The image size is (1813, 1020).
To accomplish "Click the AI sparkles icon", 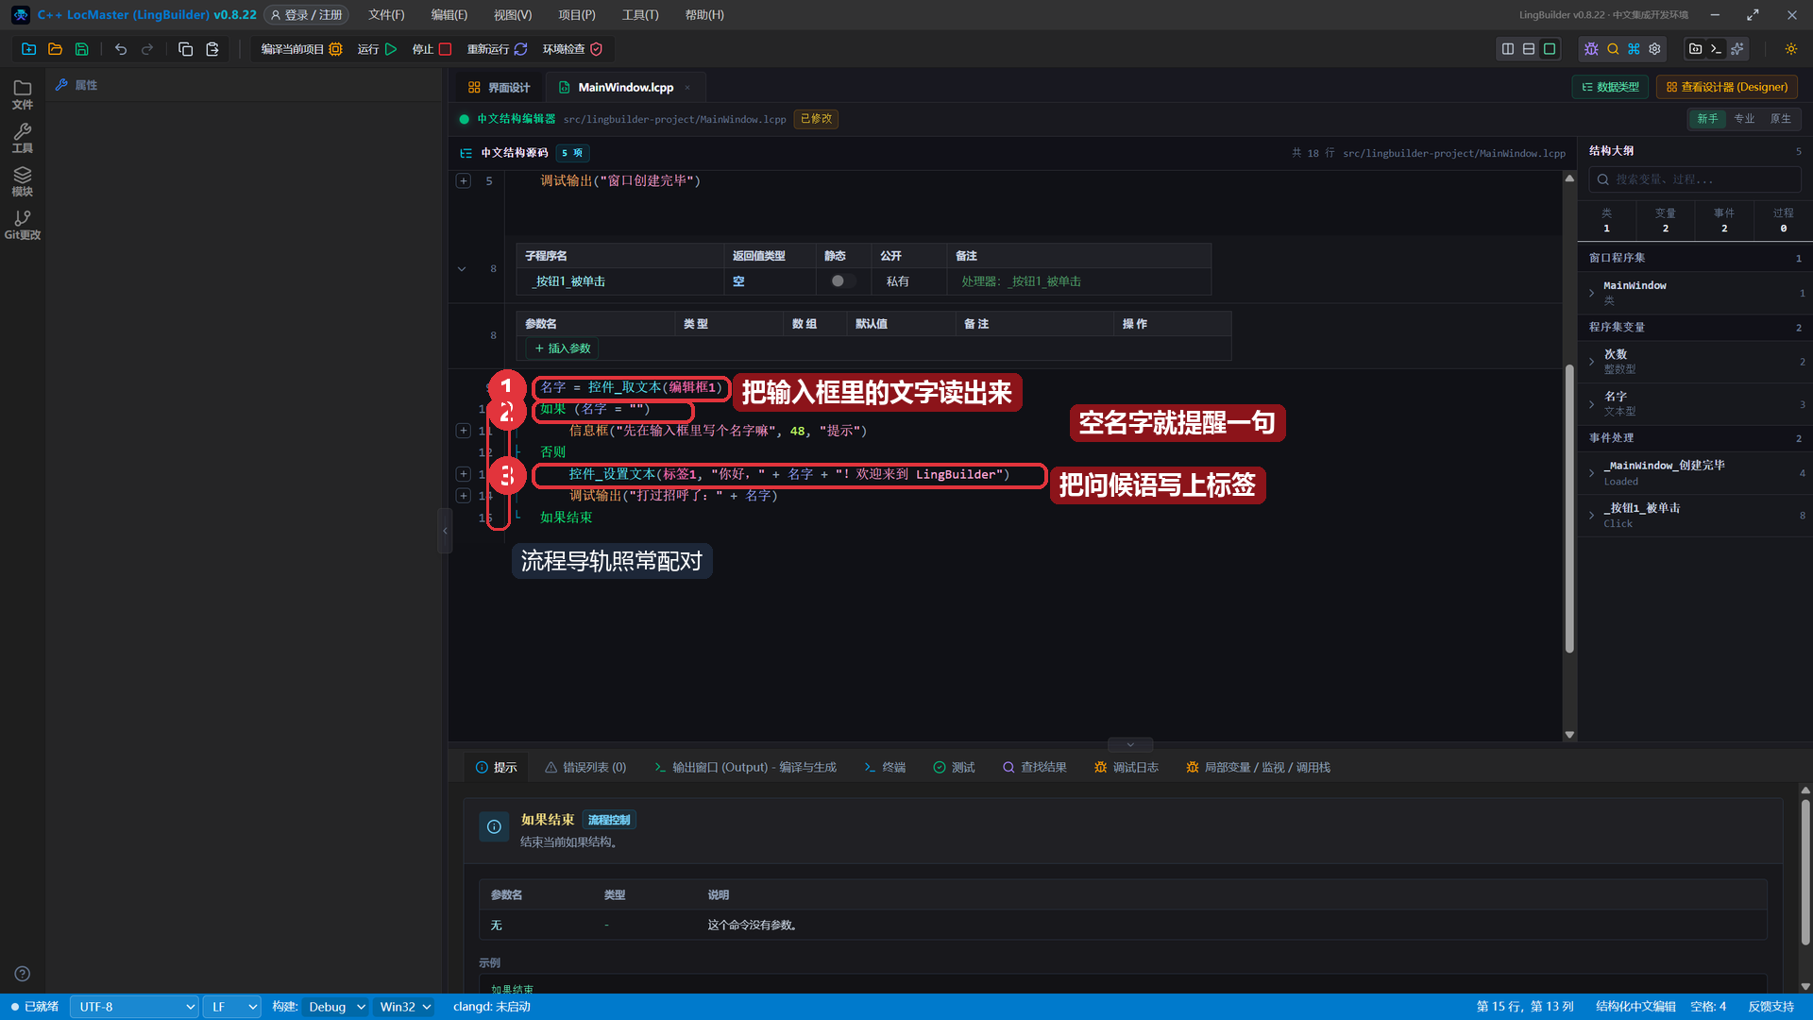I will point(1737,49).
